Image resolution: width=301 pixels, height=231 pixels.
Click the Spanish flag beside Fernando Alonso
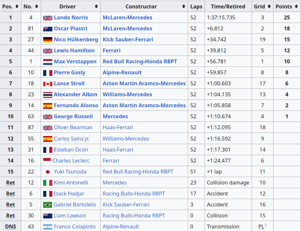tap(48, 106)
